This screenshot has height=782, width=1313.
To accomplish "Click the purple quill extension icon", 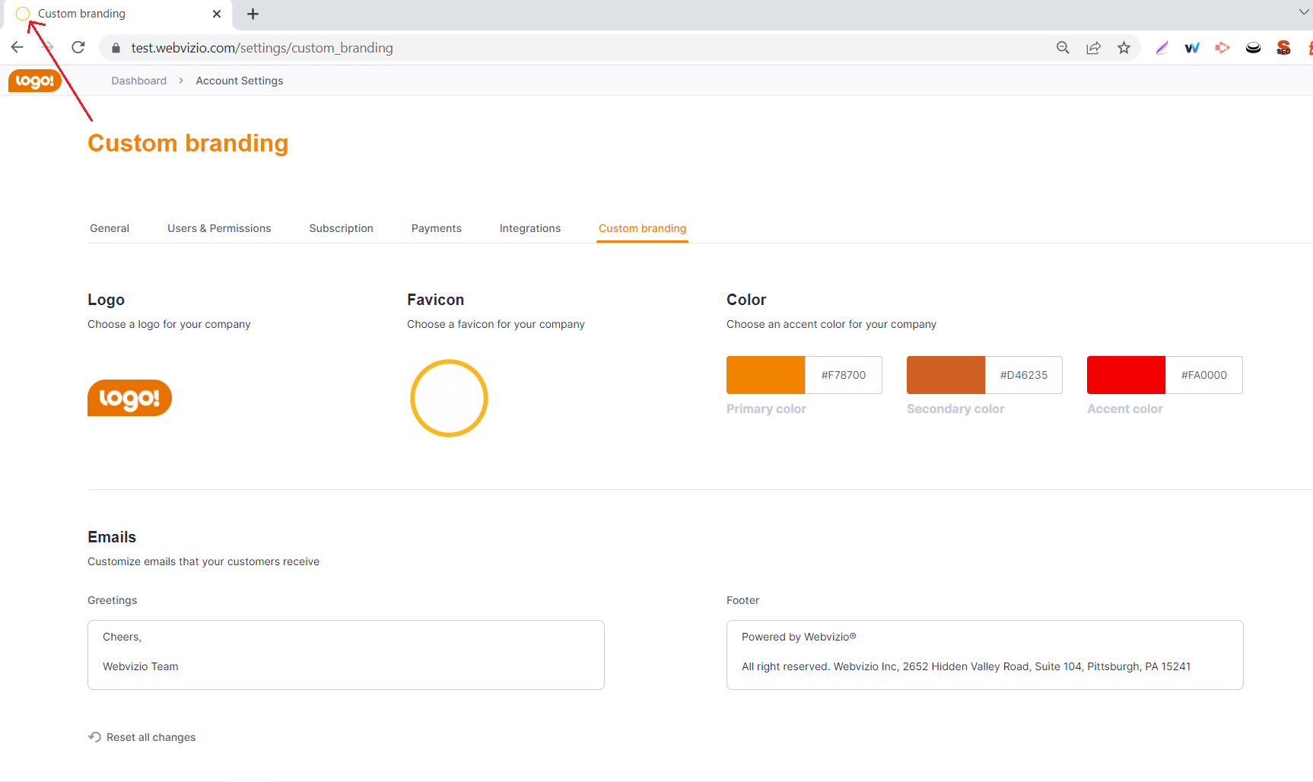I will [1162, 47].
